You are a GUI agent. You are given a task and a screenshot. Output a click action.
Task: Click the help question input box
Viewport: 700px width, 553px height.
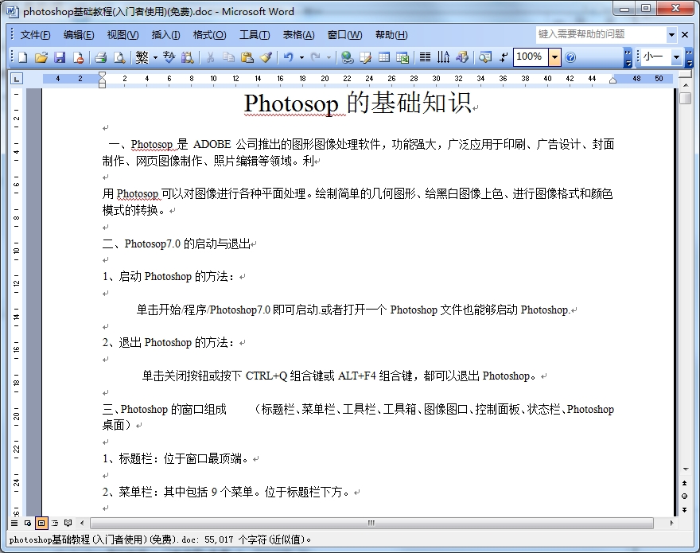(601, 34)
